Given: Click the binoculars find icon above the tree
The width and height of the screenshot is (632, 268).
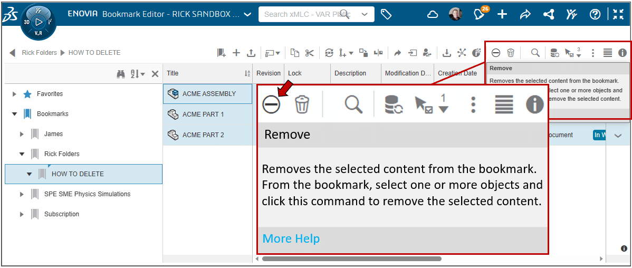Looking at the screenshot, I should (x=121, y=74).
